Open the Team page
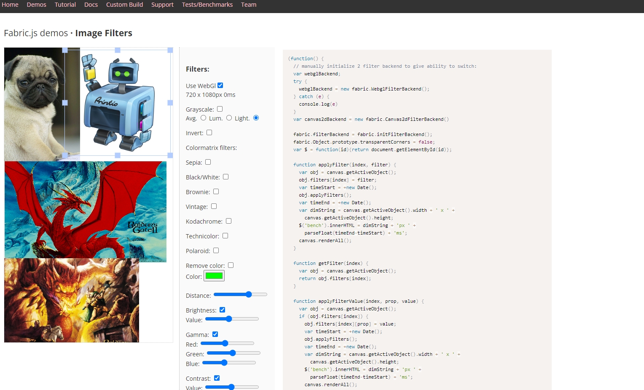This screenshot has width=644, height=390. pos(249,5)
